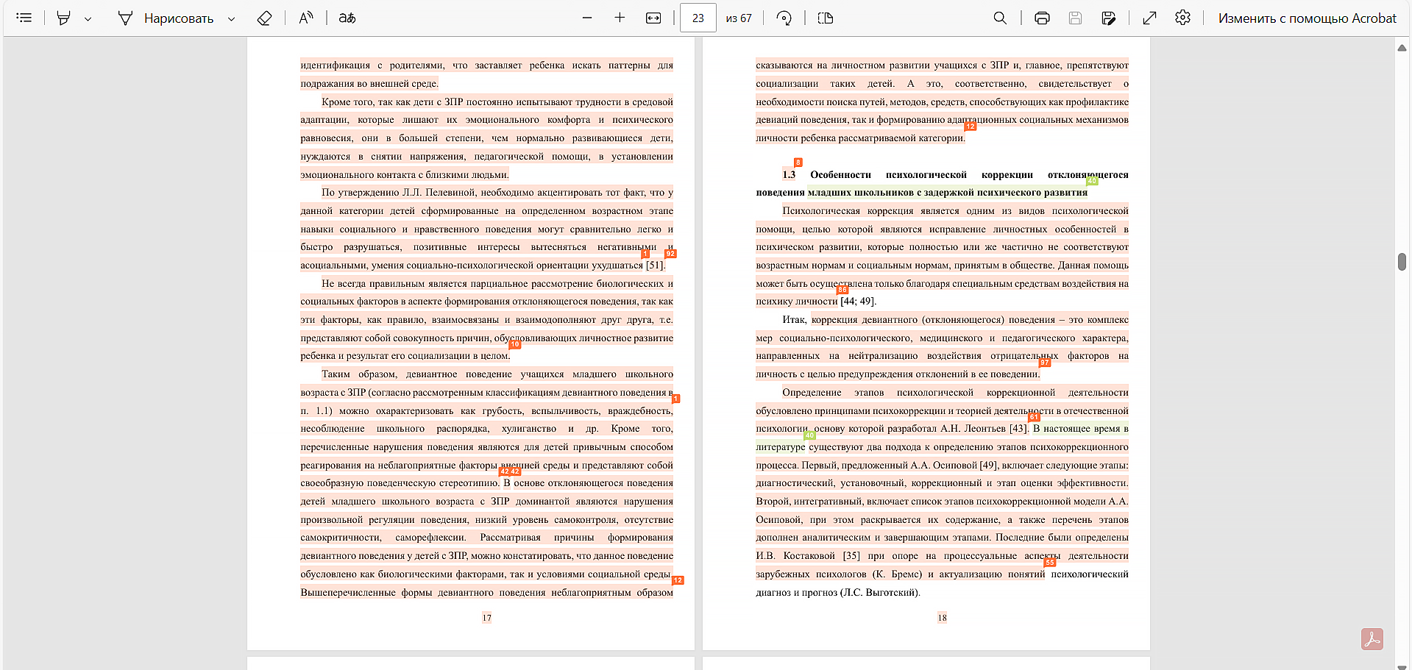Viewport: 1412px width, 670px height.
Task: Click the text '(Л.С. Выготский)'
Action: point(880,593)
